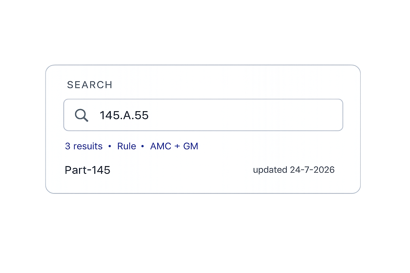Viewport: 410px width, 273px height.
Task: Click the SEARCH heading label
Action: pyautogui.click(x=90, y=85)
